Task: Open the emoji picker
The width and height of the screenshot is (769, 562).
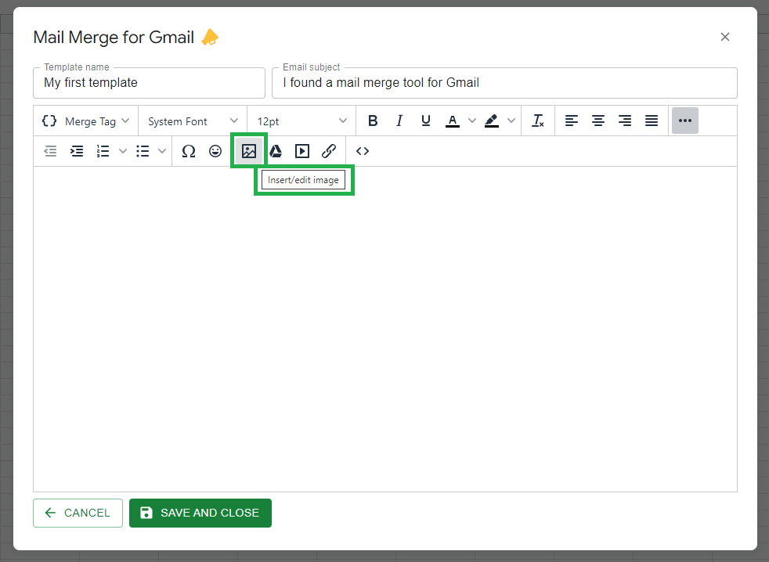Action: 215,151
